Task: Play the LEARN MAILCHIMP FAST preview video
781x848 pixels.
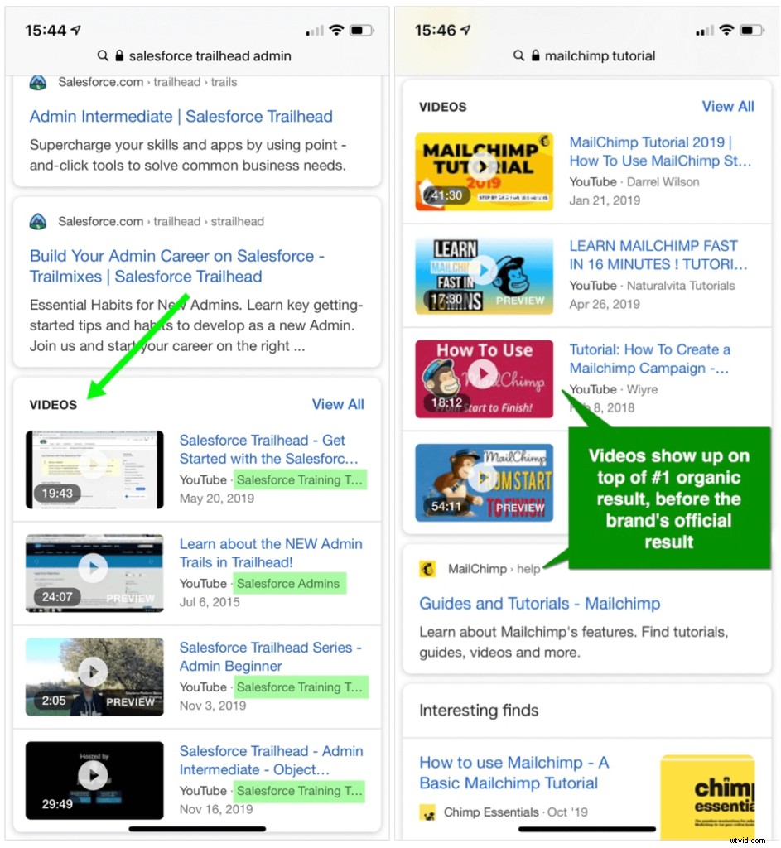Action: 484,267
